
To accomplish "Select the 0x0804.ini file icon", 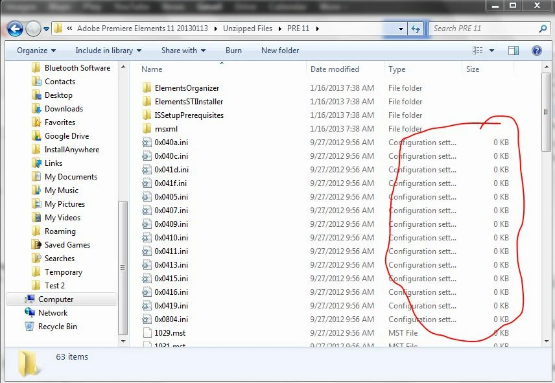I will coord(147,319).
